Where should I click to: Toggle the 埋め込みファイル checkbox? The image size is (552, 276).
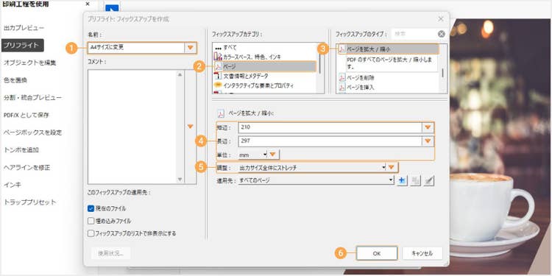91,221
